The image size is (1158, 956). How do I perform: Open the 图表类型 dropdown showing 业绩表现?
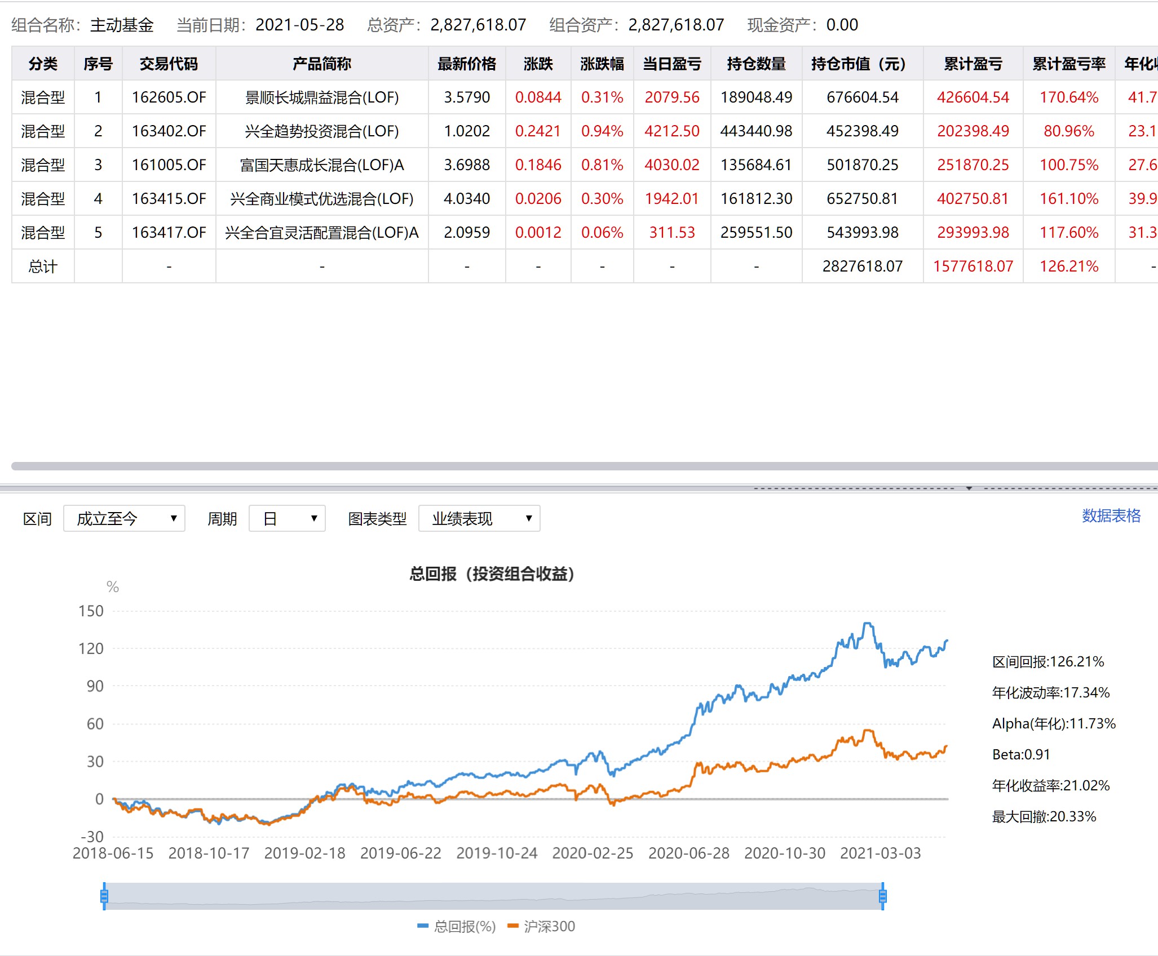479,518
